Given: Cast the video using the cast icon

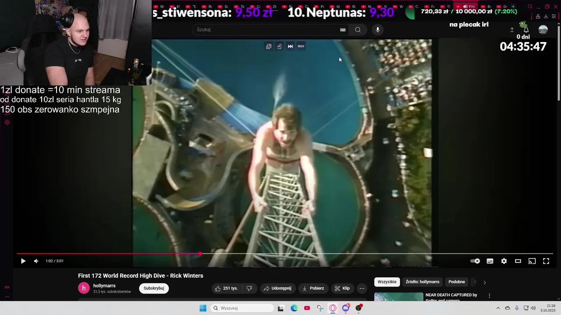Looking at the screenshot, I should pos(532,261).
